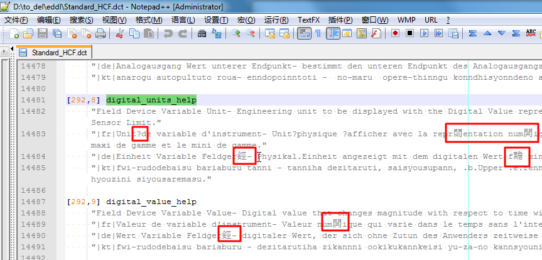Screen dimensions: 542x260
Task: Open the 插件(P) plugins menu
Action: click(x=340, y=19)
